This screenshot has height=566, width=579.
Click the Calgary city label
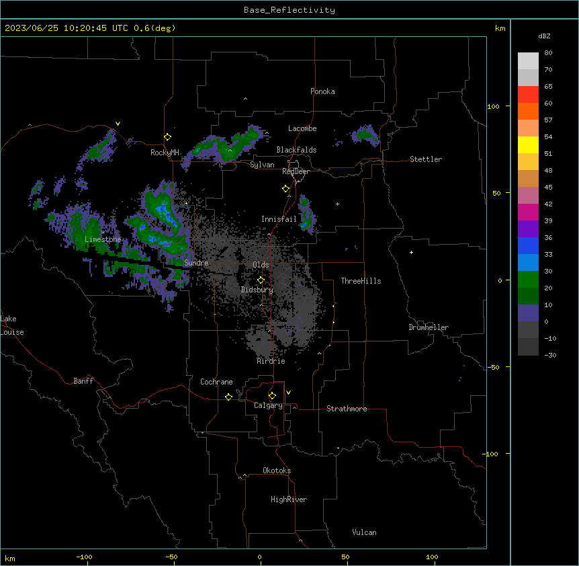[268, 405]
